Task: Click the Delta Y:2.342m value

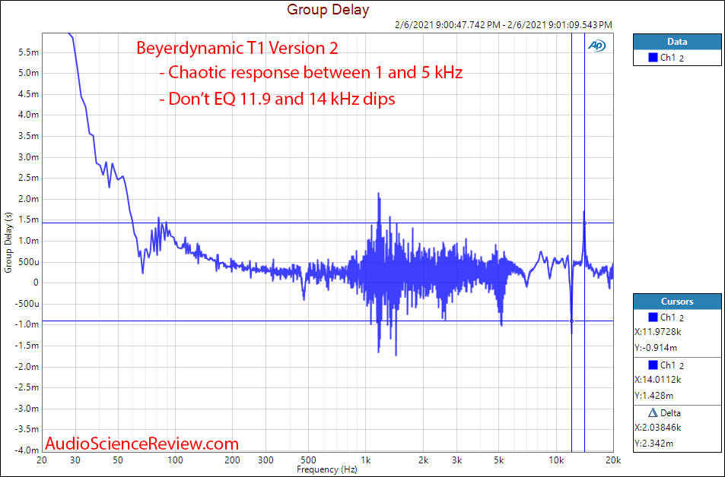Action: 655,444
